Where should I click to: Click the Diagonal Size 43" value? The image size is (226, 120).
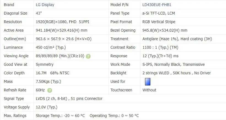(x=39, y=13)
